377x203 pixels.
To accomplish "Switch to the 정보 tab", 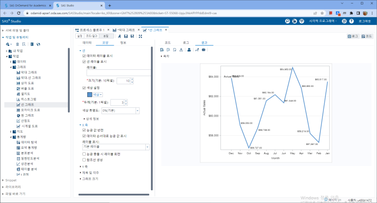I will (x=123, y=42).
